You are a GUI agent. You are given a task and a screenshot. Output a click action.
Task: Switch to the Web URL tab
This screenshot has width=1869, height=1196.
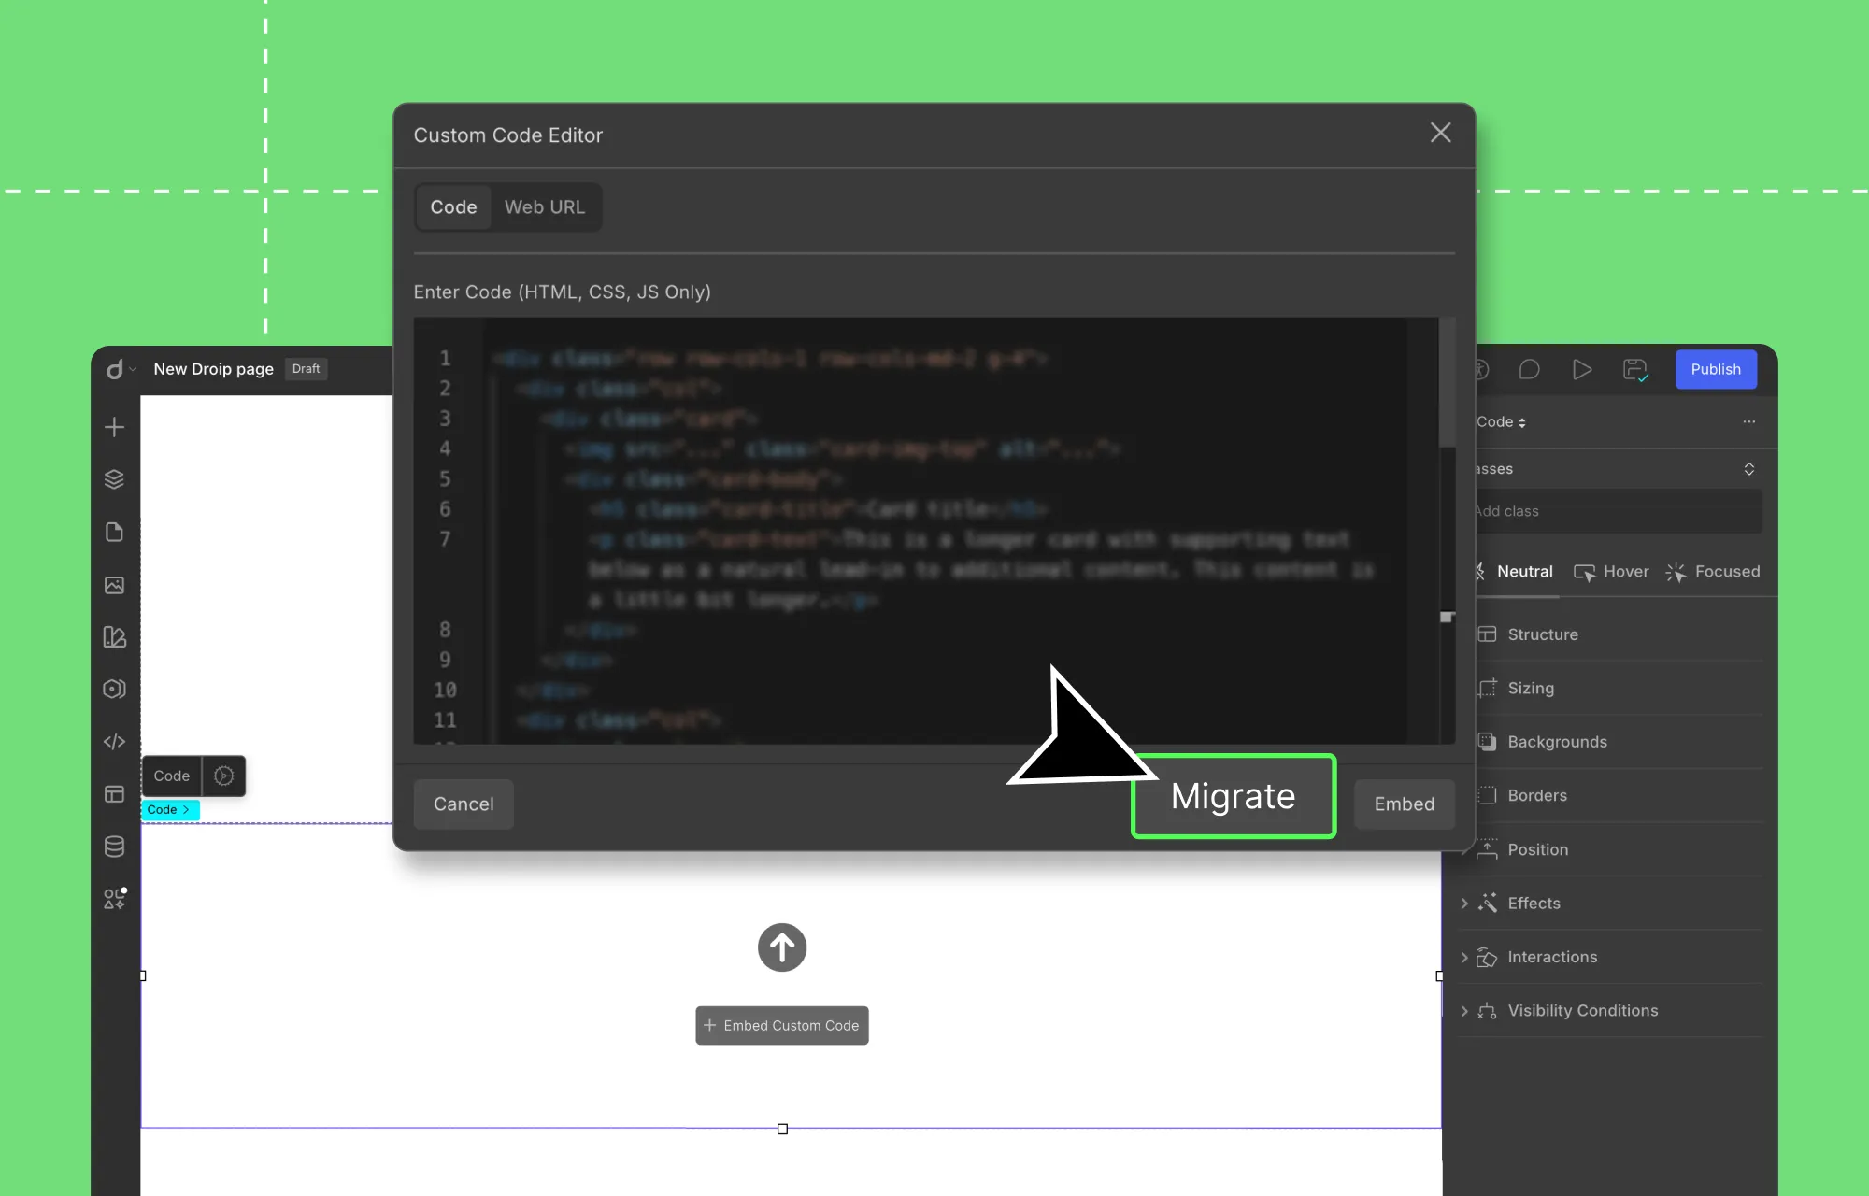[x=545, y=206]
